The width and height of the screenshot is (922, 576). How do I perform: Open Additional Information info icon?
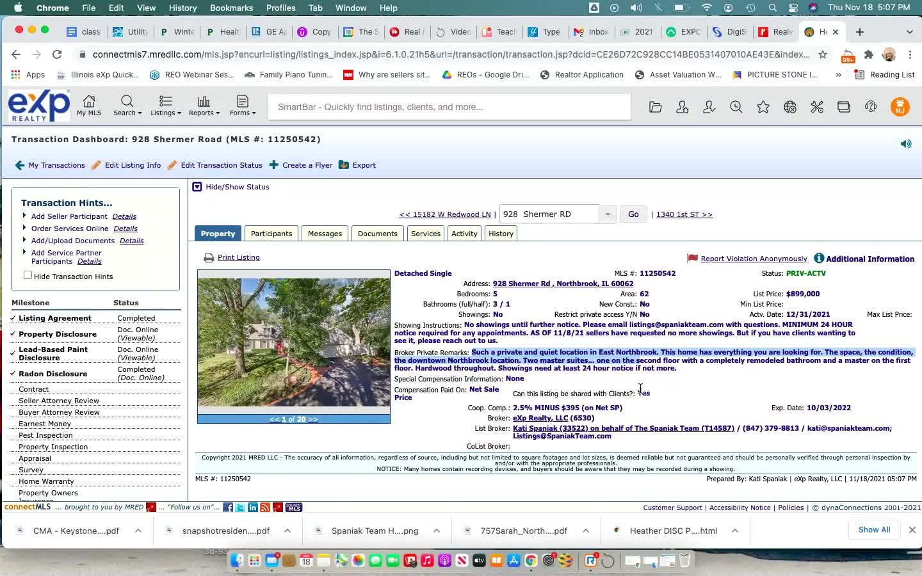(819, 258)
